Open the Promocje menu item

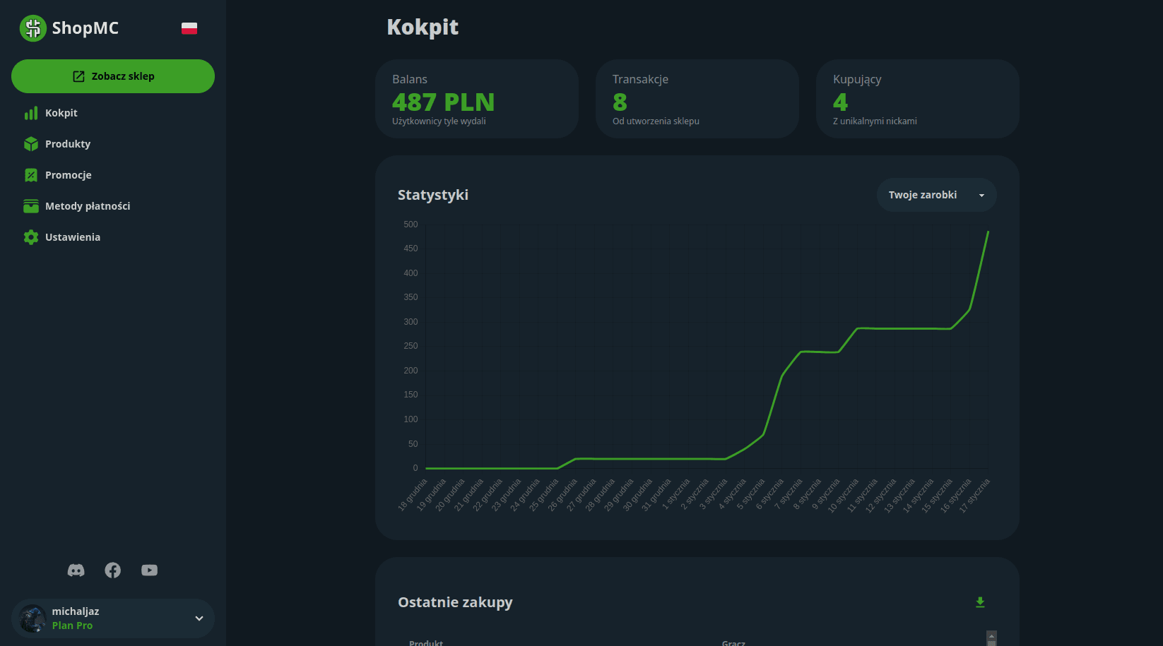[69, 175]
